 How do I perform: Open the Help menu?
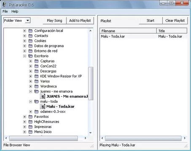(15, 11)
